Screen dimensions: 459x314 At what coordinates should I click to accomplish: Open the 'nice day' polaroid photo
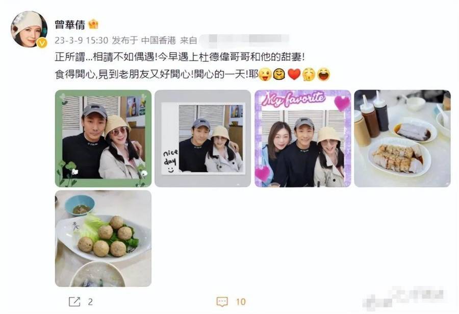click(202, 138)
